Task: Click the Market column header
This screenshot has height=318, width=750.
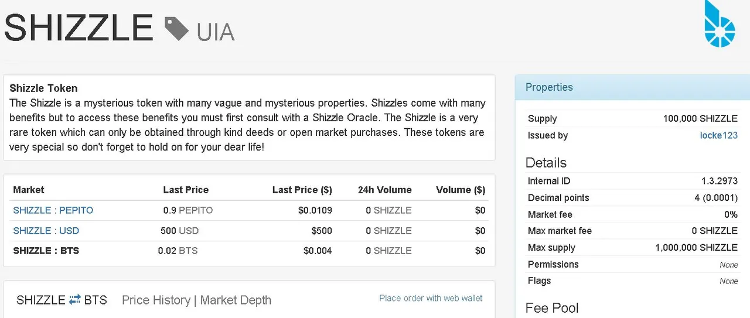Action: click(29, 190)
